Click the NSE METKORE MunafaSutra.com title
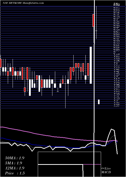Viewport: 126px width, 177px height. pyautogui.click(x=23, y=3)
